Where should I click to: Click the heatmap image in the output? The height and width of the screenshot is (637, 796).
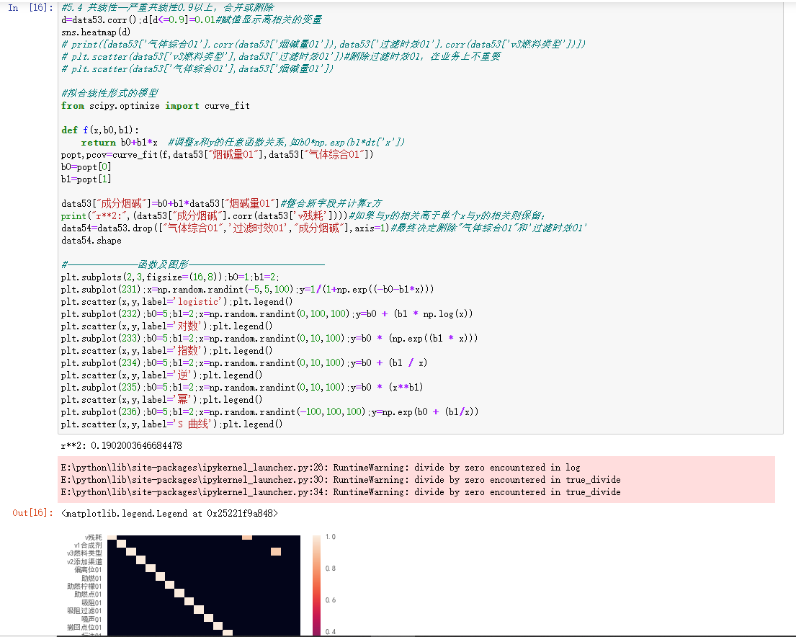coord(204,585)
